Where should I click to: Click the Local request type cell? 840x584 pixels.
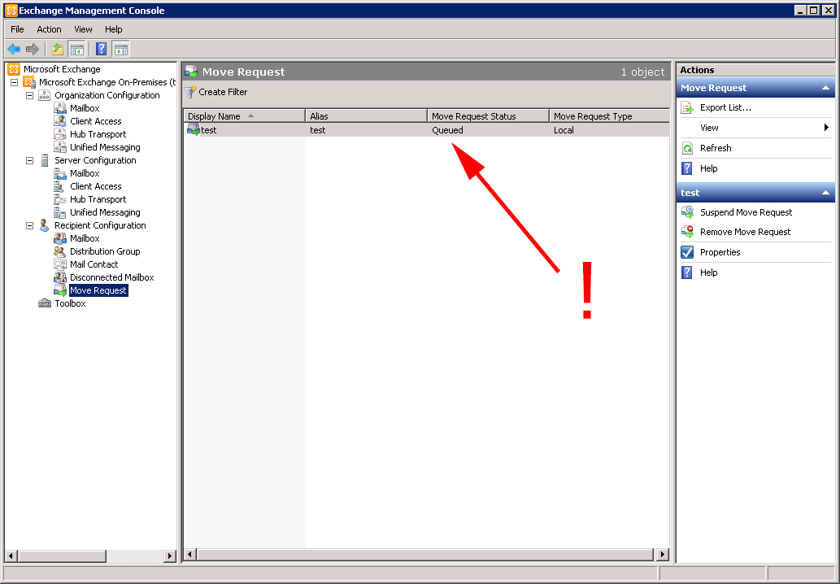point(564,130)
